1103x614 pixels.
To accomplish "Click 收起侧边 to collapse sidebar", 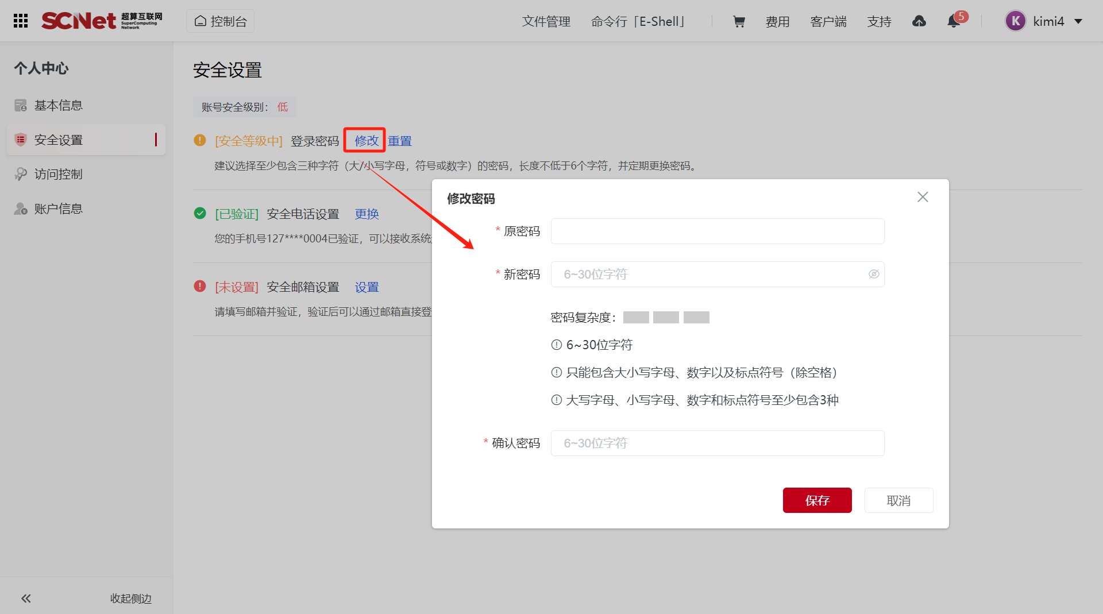I will click(x=130, y=598).
